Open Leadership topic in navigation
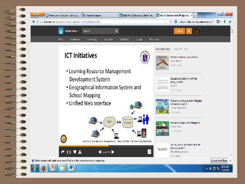Screen dimensions: 245x184 (75, 39)
